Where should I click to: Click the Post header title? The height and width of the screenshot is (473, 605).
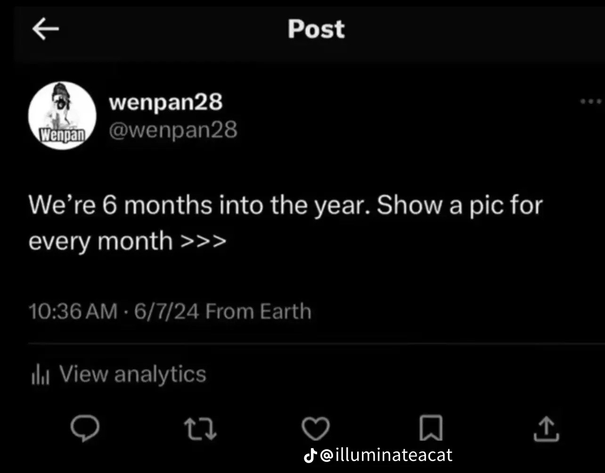[316, 29]
